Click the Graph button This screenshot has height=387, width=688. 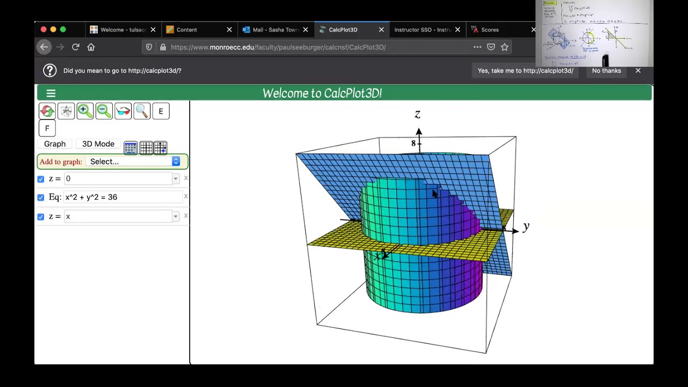coord(55,144)
